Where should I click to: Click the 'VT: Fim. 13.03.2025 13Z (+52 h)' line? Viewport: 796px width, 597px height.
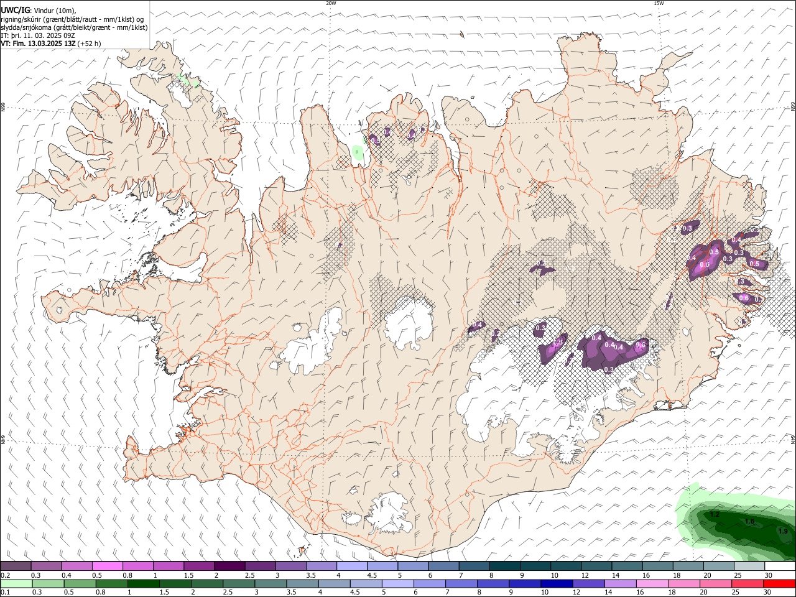pyautogui.click(x=51, y=44)
